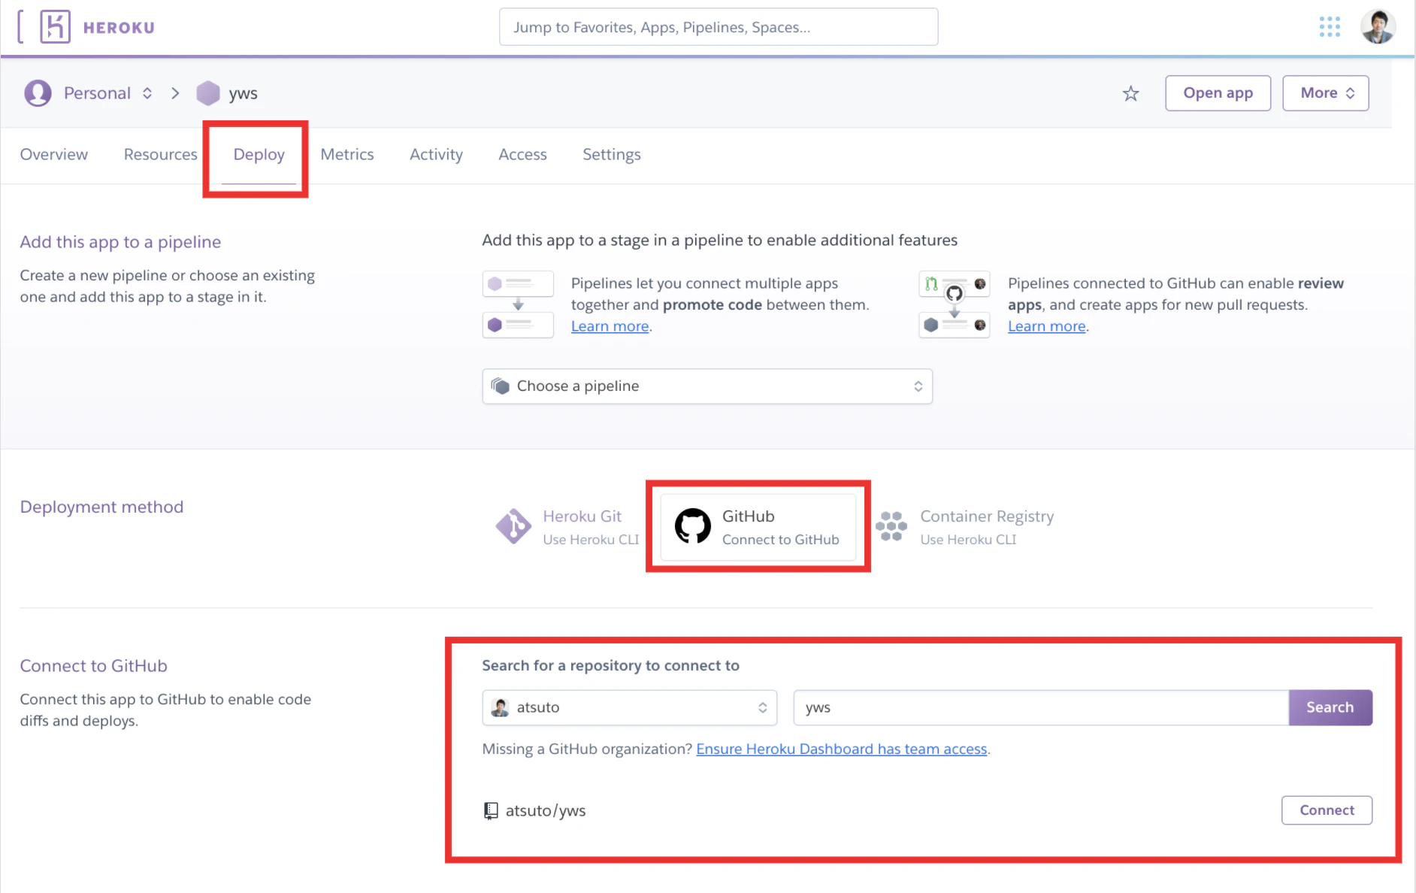Click the breadcrumb chevron separator

175,93
